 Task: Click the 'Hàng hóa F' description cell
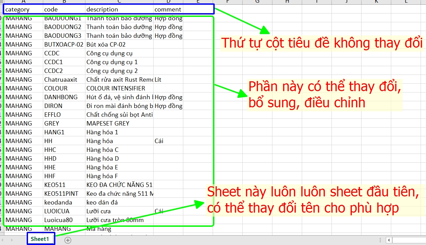tap(119, 176)
